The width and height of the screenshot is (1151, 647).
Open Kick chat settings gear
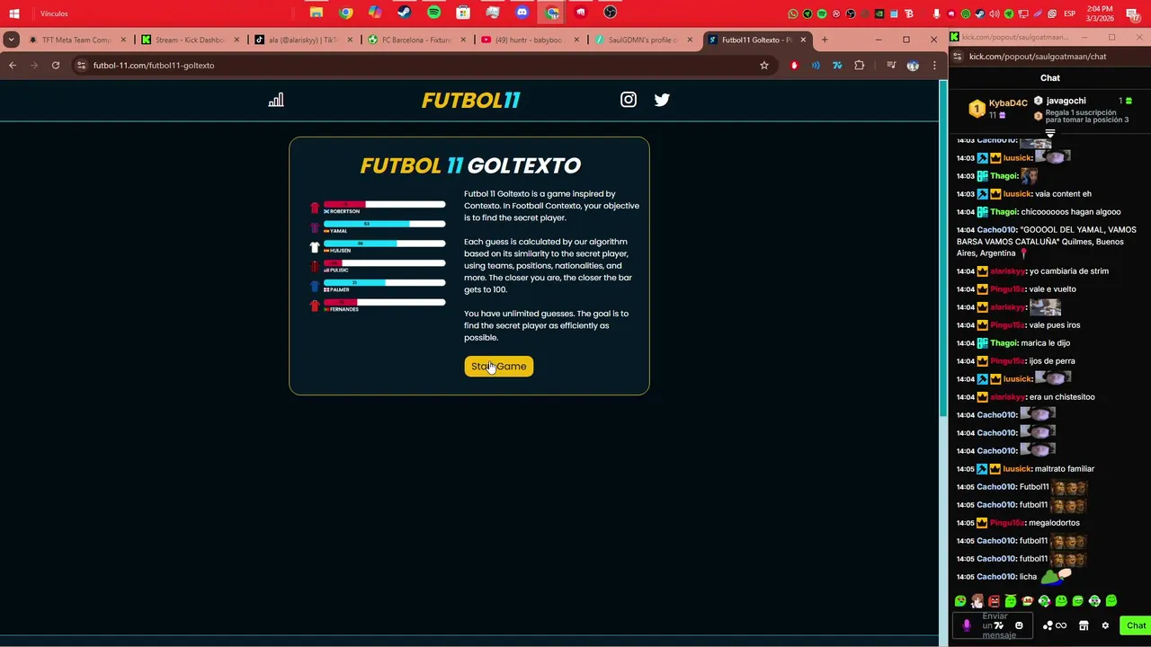tap(1105, 625)
